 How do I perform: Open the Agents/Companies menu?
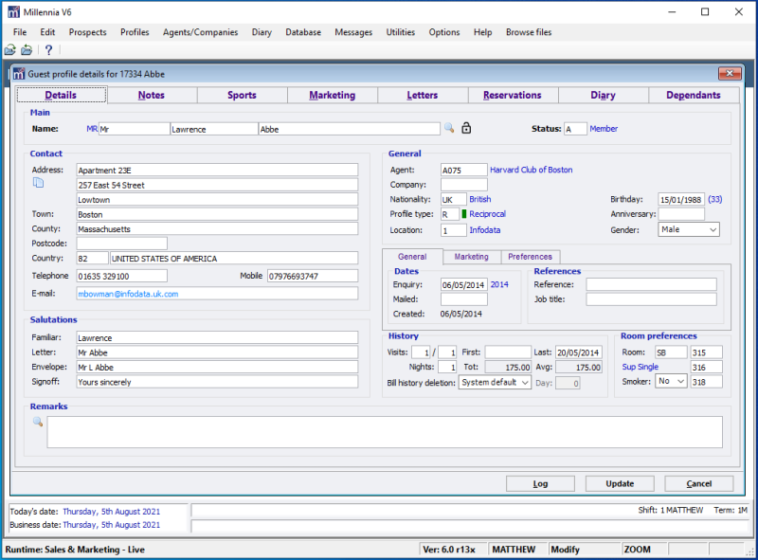coord(200,32)
